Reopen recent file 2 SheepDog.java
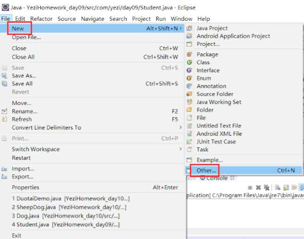Viewport: 304px width, 239px height. point(92,207)
